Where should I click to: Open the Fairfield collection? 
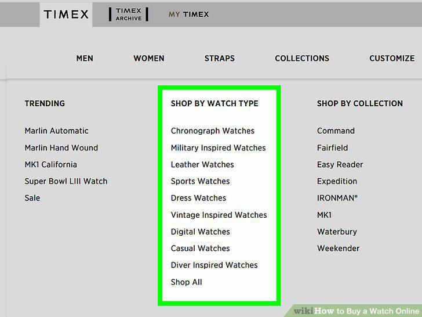[332, 147]
